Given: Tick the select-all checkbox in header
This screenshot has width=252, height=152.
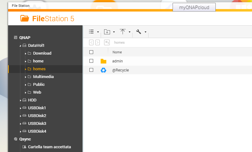Looking at the screenshot, I should (x=91, y=52).
